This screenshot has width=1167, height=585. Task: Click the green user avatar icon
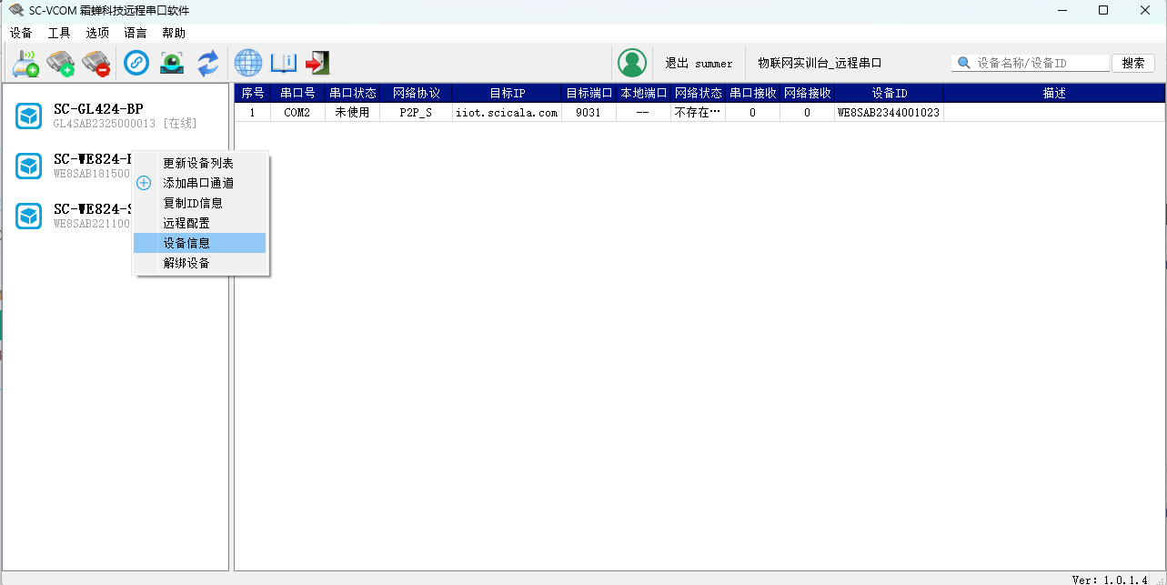632,63
